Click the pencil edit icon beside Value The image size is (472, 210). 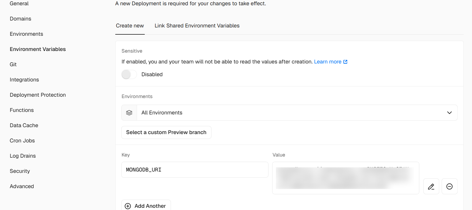(431, 186)
